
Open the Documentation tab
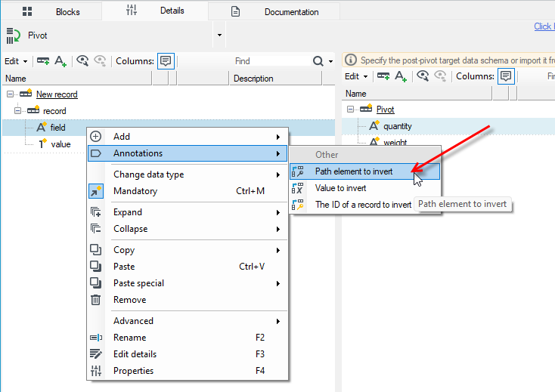(x=274, y=11)
